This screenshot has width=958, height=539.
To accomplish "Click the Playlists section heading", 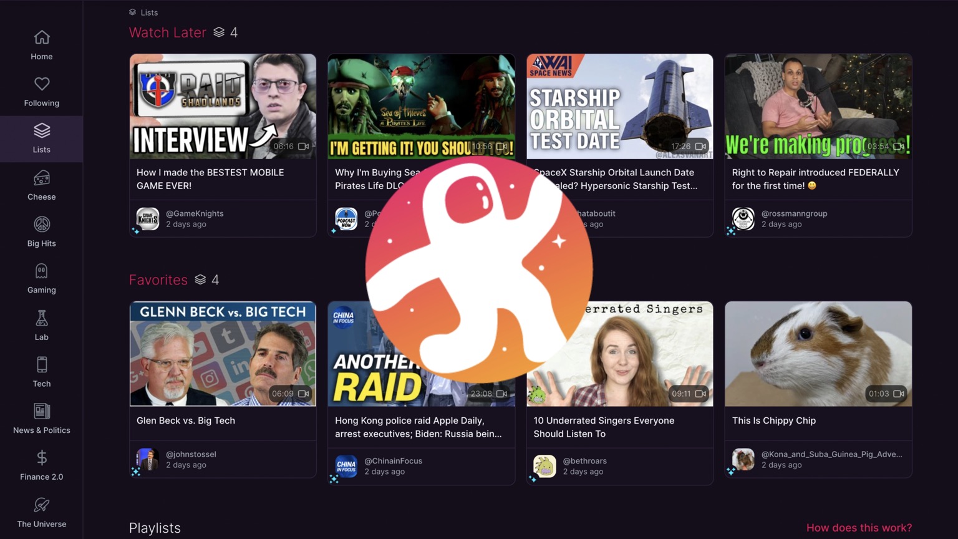I will point(155,528).
